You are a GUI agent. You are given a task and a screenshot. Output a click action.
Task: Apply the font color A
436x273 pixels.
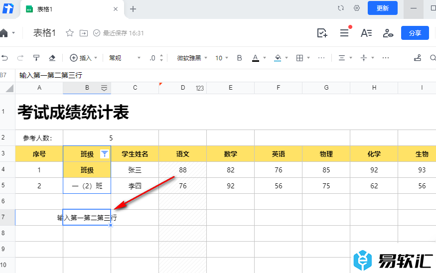coord(256,58)
